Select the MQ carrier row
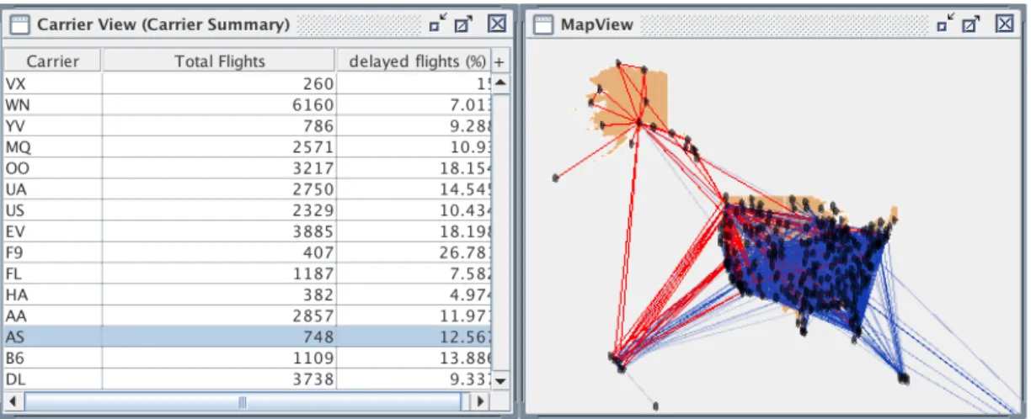This screenshot has width=1031, height=419. point(248,146)
